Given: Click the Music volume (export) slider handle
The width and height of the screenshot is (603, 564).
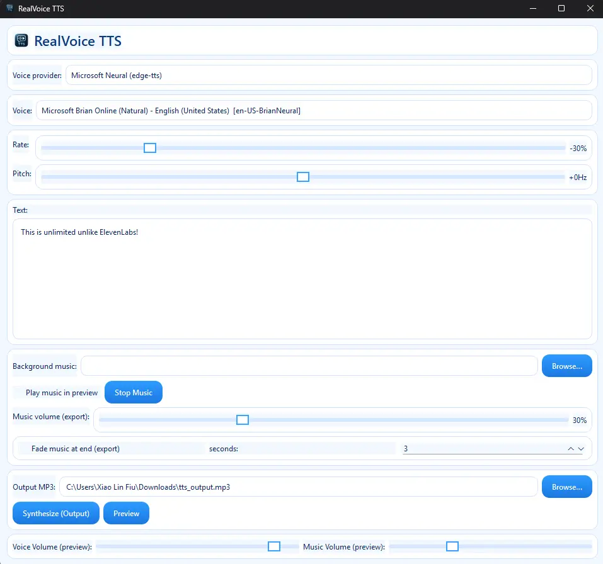Looking at the screenshot, I should [243, 420].
